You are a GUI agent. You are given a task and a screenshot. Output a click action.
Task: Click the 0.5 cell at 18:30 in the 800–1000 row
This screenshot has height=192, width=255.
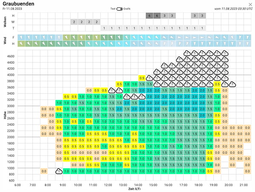pyautogui.click(x=210, y=171)
